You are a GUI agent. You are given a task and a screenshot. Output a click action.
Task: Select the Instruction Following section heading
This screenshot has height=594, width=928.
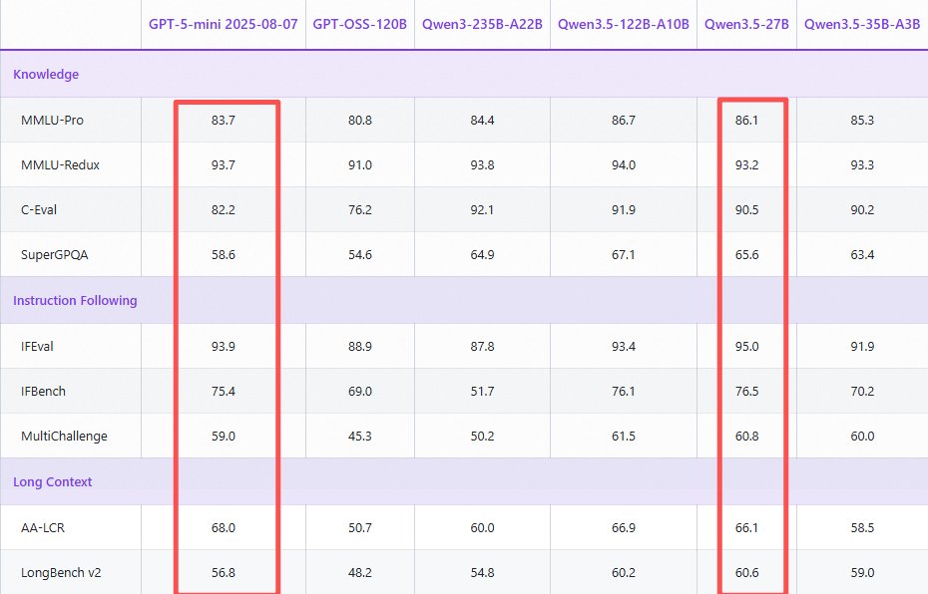pyautogui.click(x=75, y=300)
